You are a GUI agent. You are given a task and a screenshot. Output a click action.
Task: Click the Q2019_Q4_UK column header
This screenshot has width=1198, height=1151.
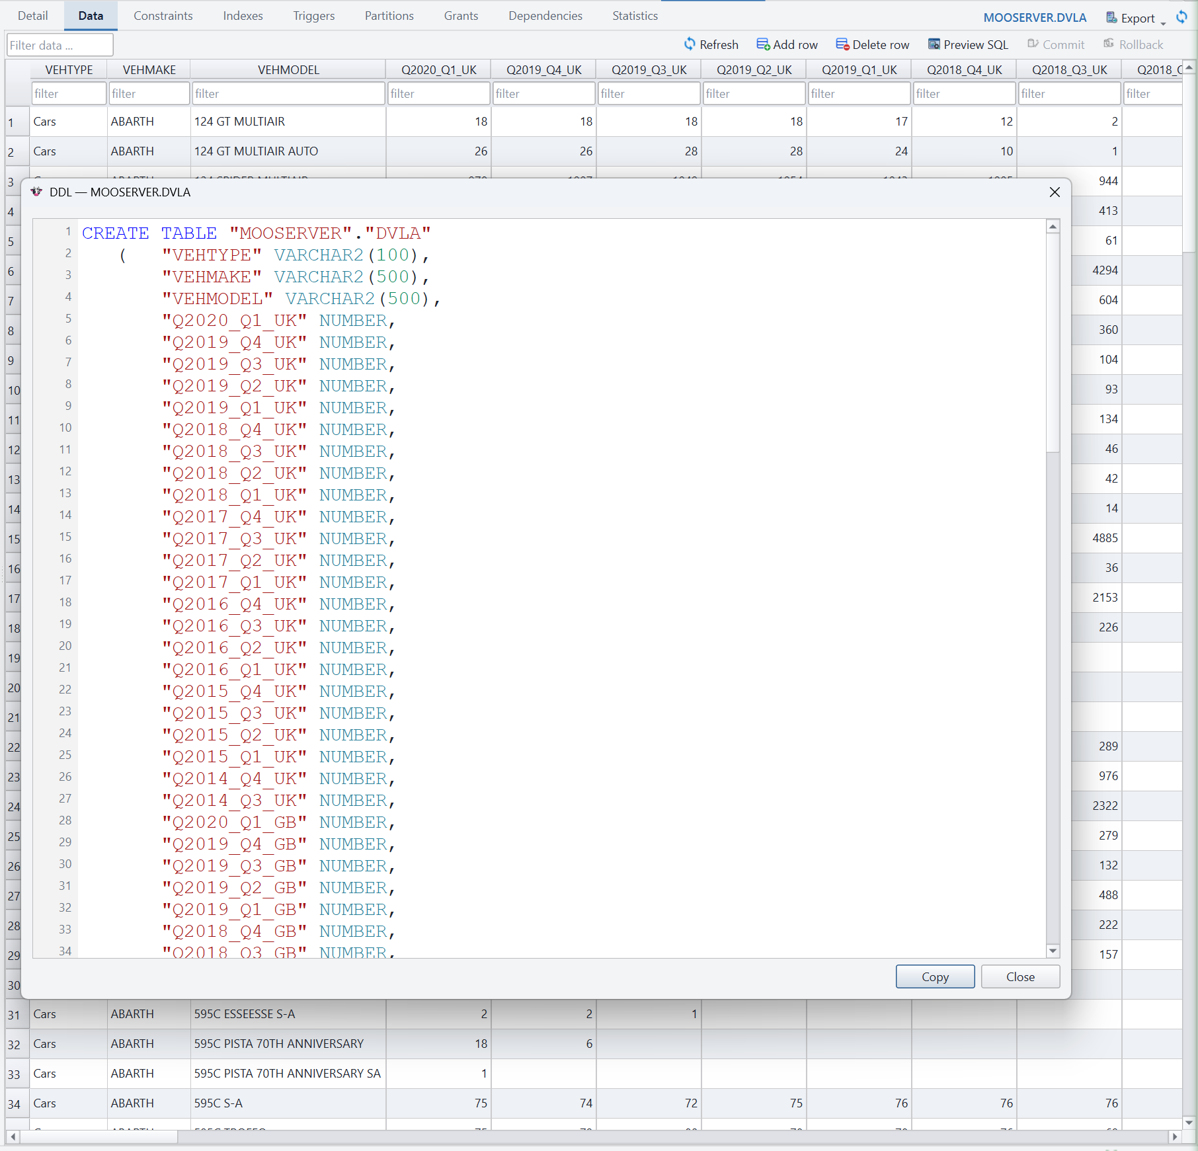pyautogui.click(x=543, y=69)
